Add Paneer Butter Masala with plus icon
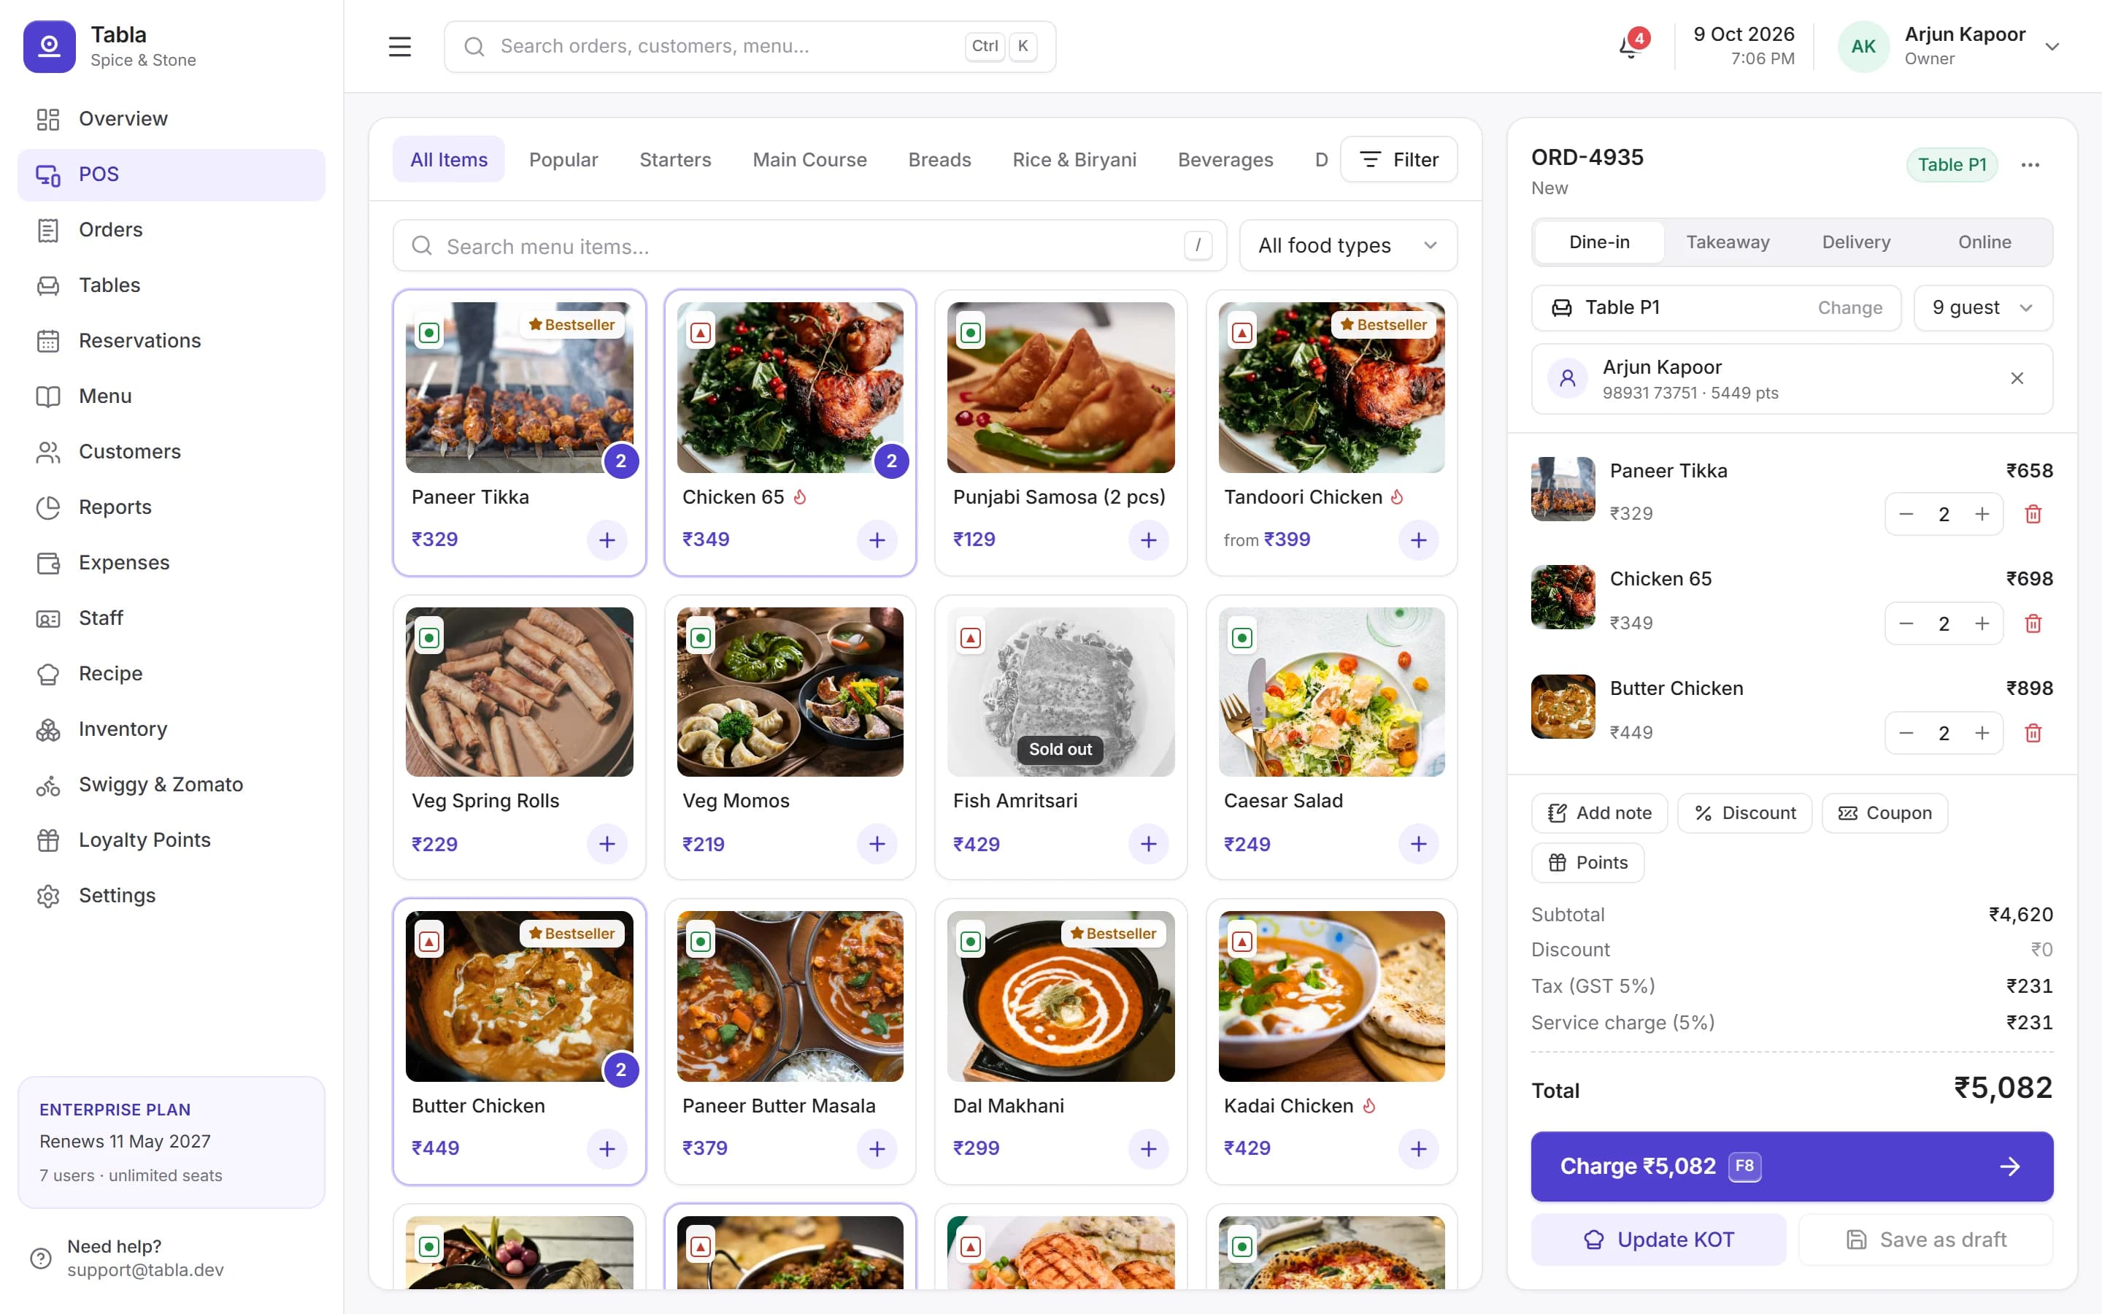This screenshot has height=1314, width=2102. [877, 1149]
